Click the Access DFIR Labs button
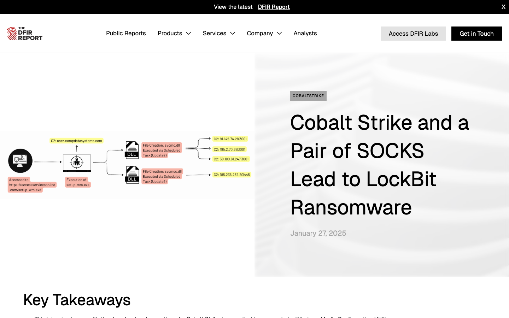The width and height of the screenshot is (509, 318). [x=413, y=33]
